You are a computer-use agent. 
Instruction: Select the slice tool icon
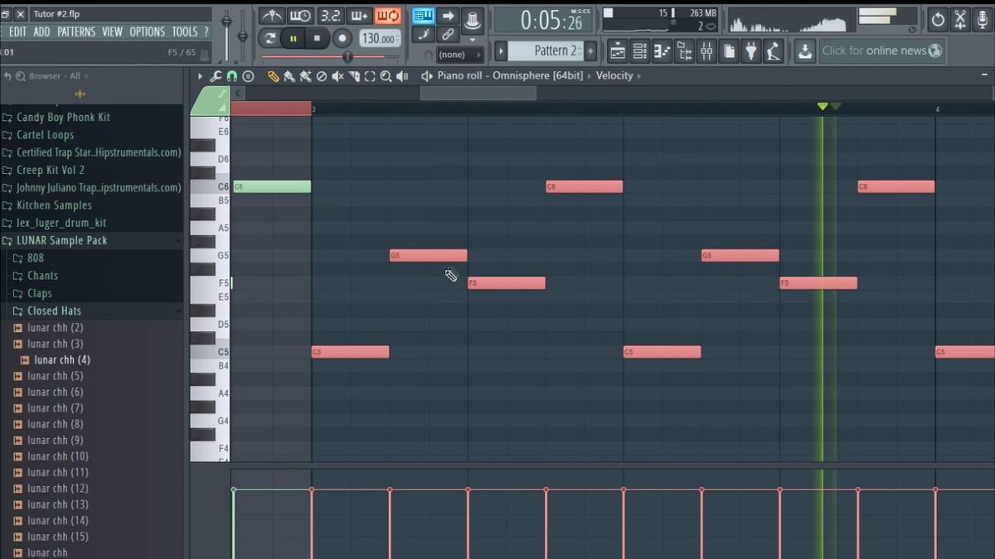tap(354, 76)
